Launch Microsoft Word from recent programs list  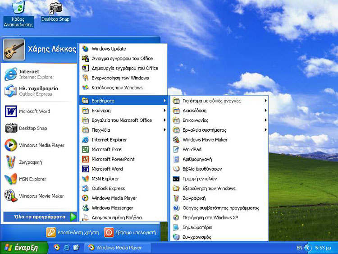pos(39,111)
